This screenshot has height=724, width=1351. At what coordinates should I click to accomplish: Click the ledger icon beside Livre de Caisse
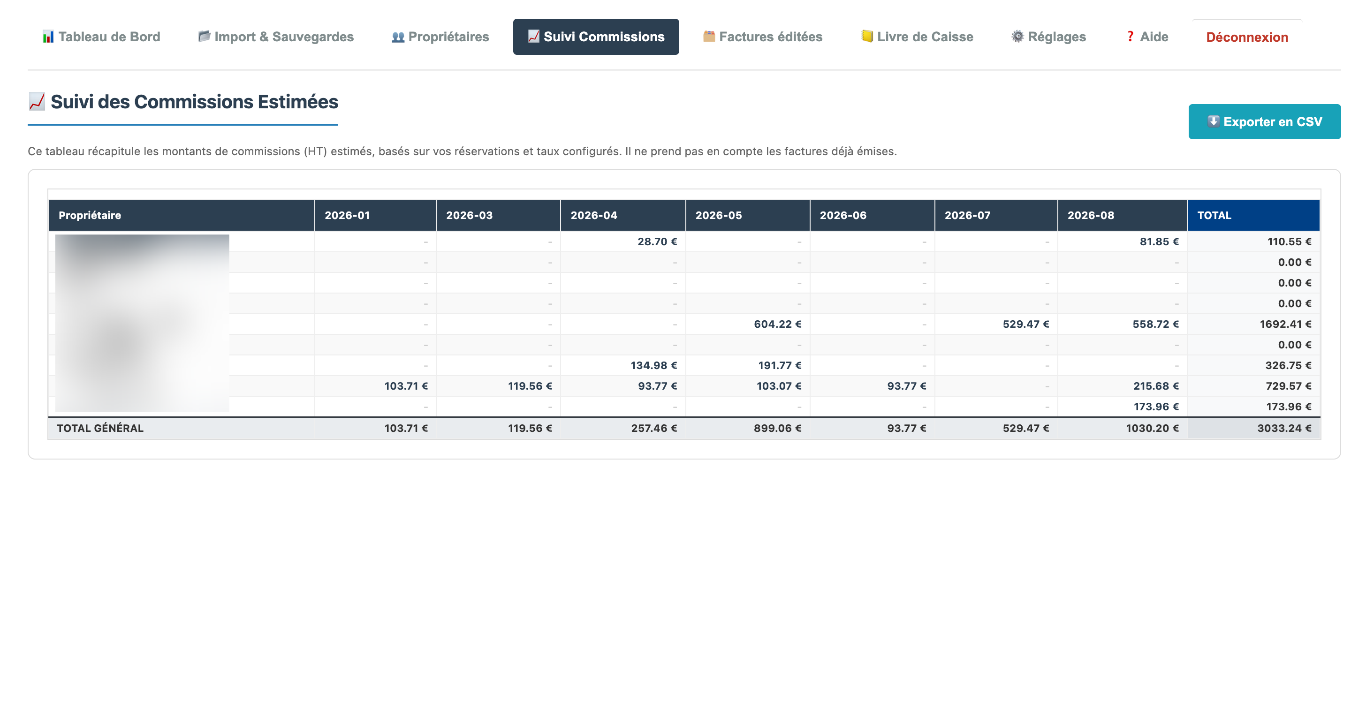pyautogui.click(x=867, y=36)
